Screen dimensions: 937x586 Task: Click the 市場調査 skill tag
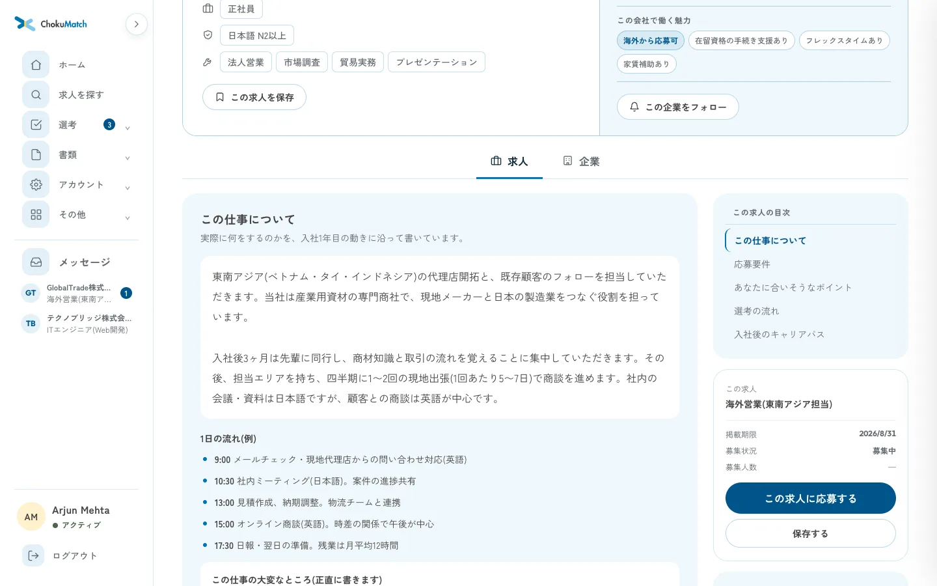pyautogui.click(x=302, y=62)
